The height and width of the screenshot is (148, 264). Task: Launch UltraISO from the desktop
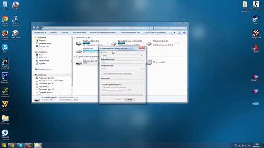tap(16, 5)
